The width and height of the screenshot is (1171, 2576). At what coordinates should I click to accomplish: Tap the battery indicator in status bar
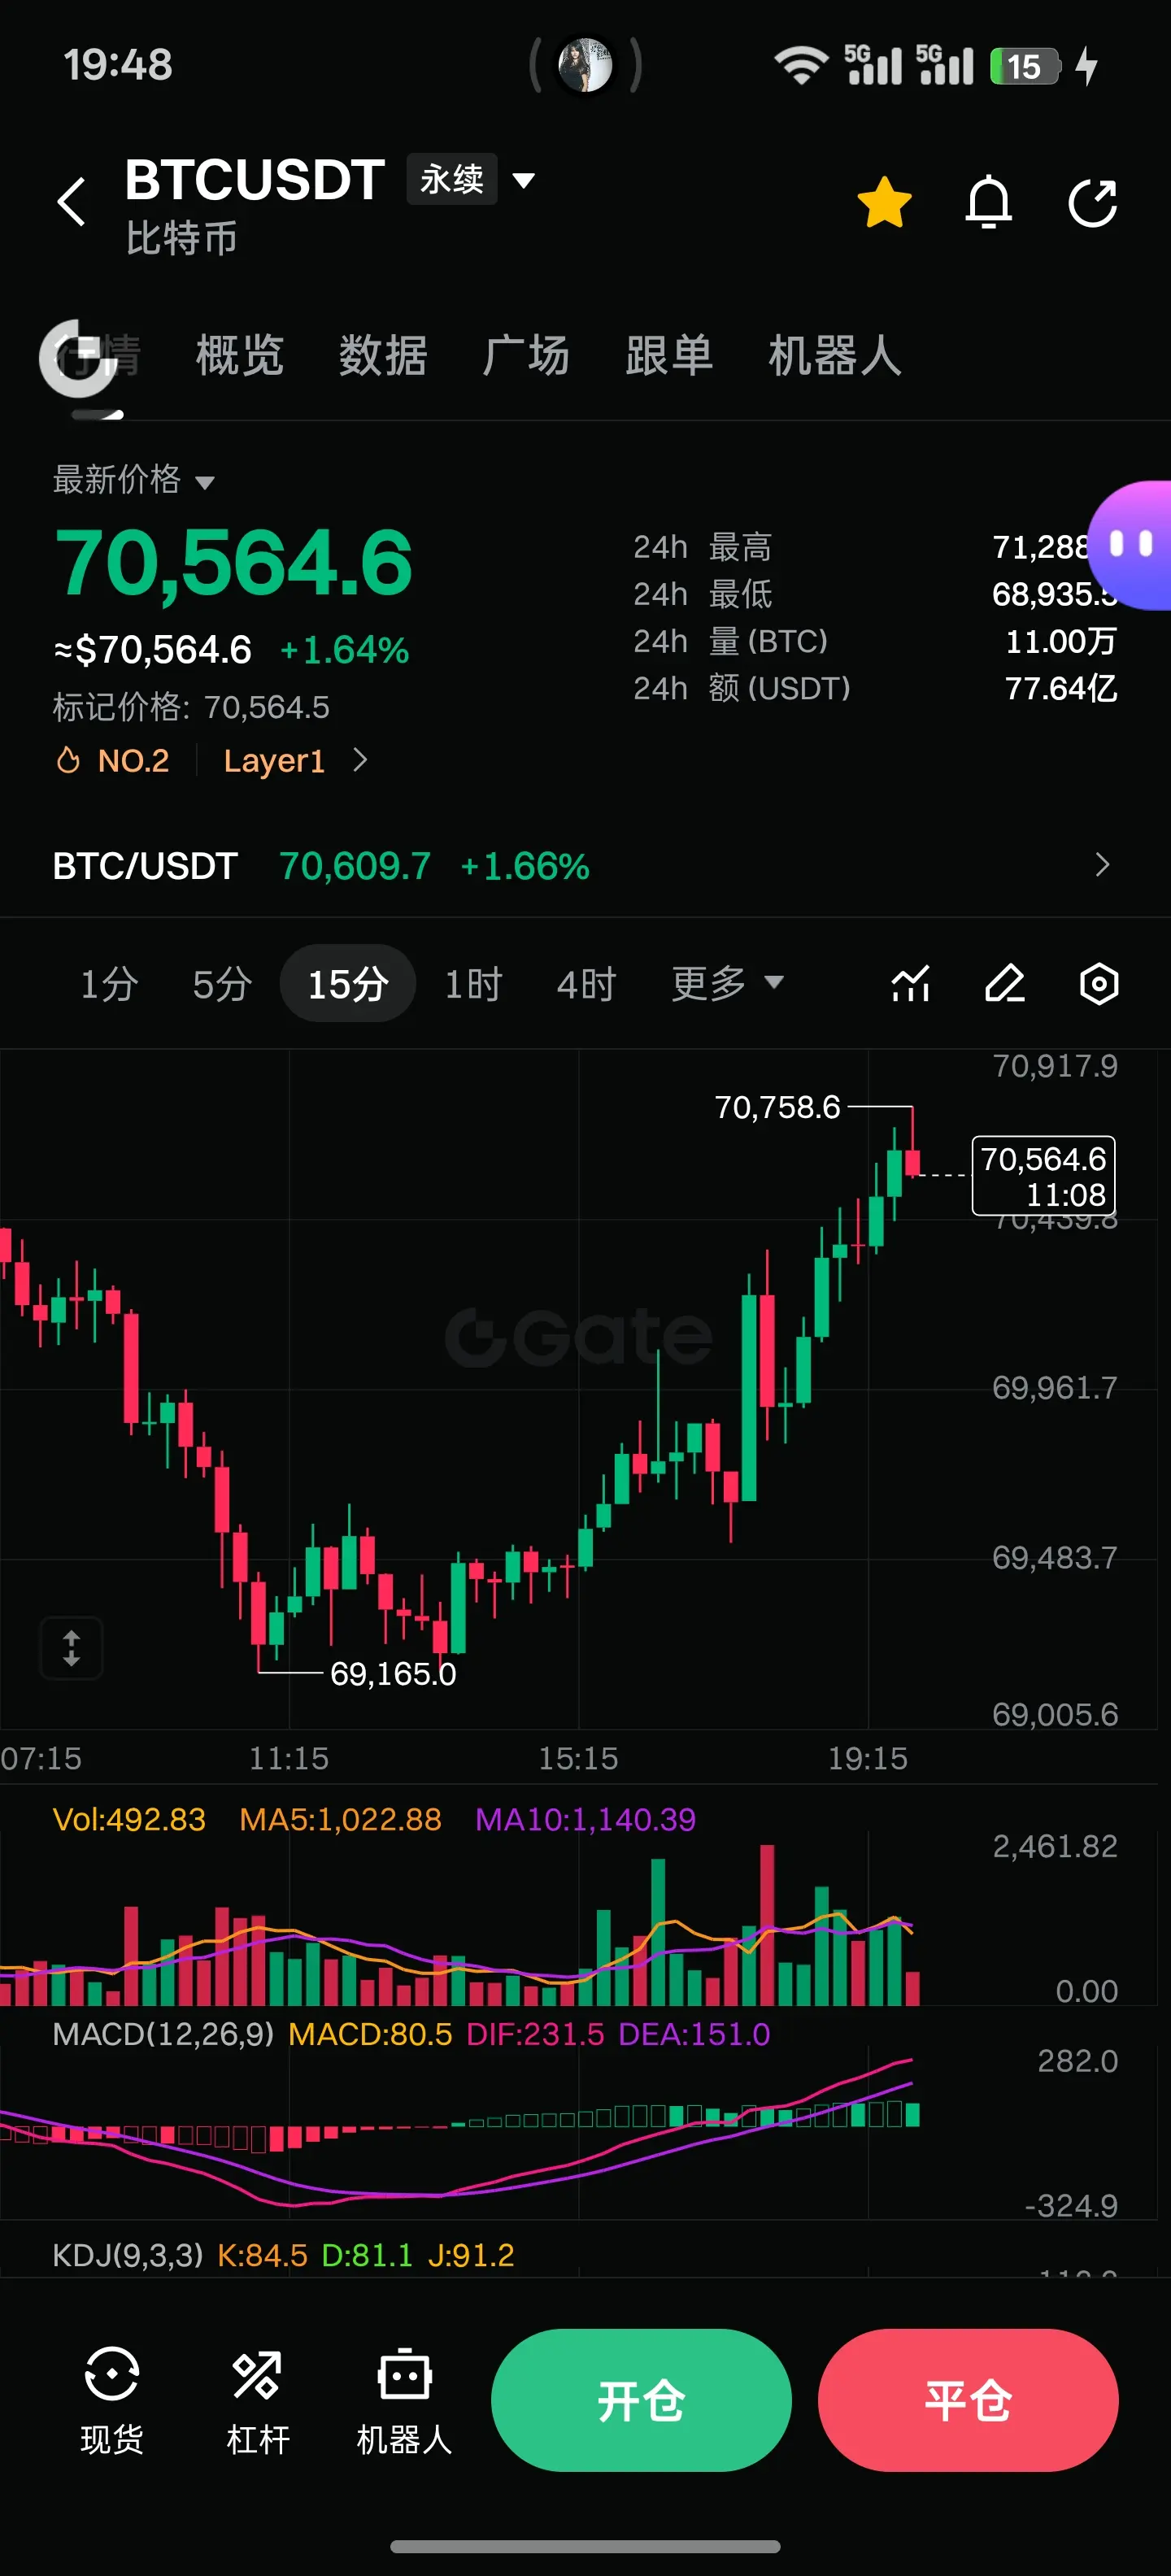coord(1024,66)
